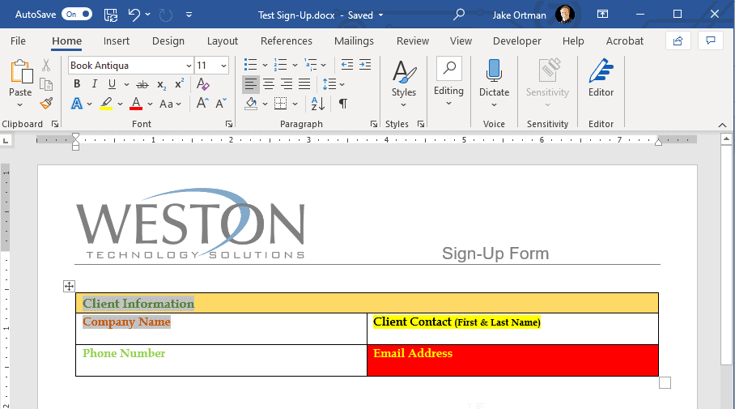735x409 pixels.
Task: Click Jake Ortman account picture
Action: [x=564, y=15]
